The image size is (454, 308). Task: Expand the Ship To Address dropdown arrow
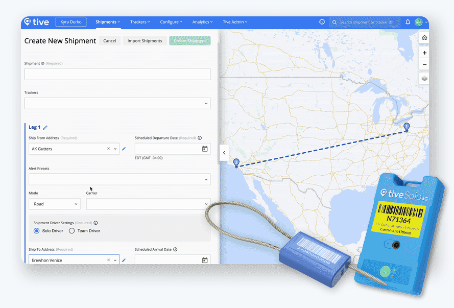click(115, 260)
